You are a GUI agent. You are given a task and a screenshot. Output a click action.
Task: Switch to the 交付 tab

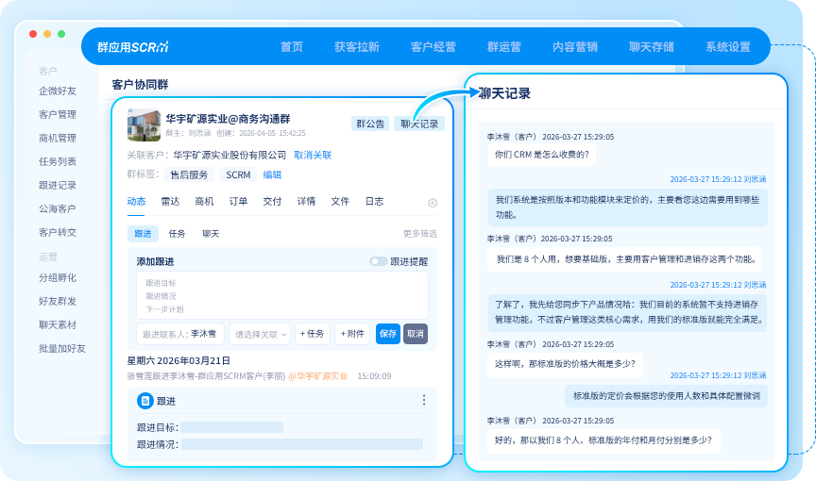tap(272, 202)
